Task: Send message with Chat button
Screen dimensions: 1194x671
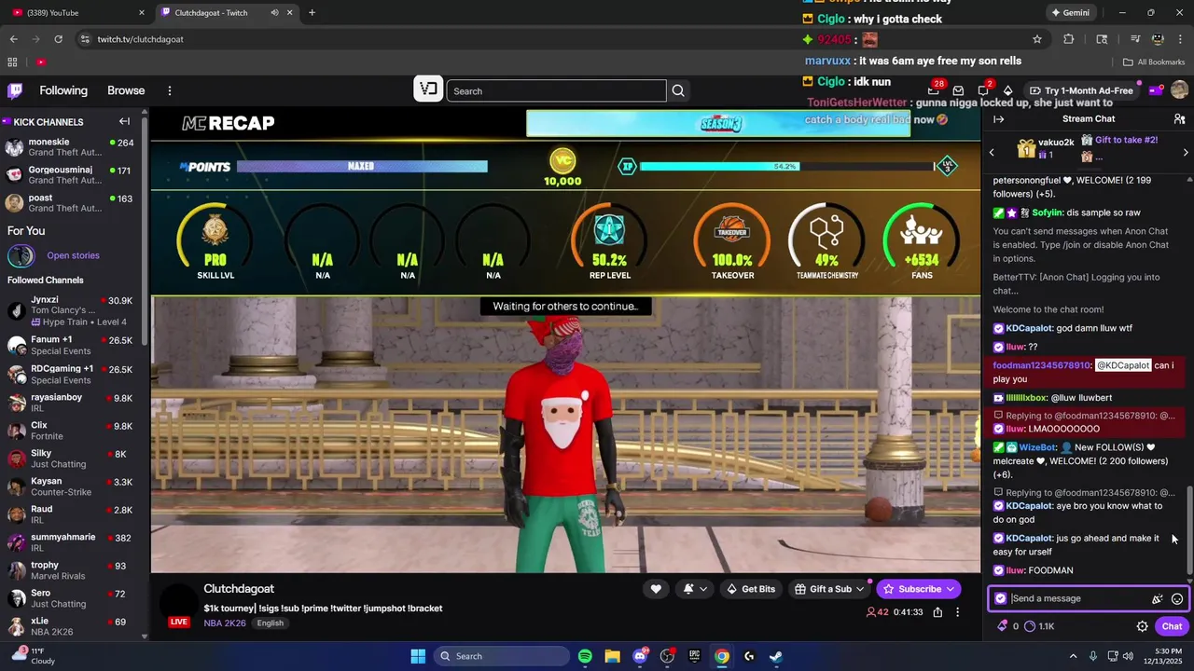Action: click(x=1172, y=626)
